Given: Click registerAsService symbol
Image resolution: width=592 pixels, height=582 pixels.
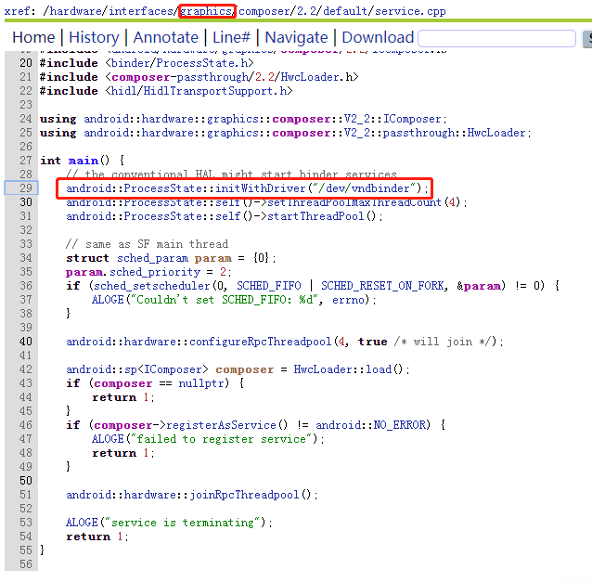Looking at the screenshot, I should [221, 425].
